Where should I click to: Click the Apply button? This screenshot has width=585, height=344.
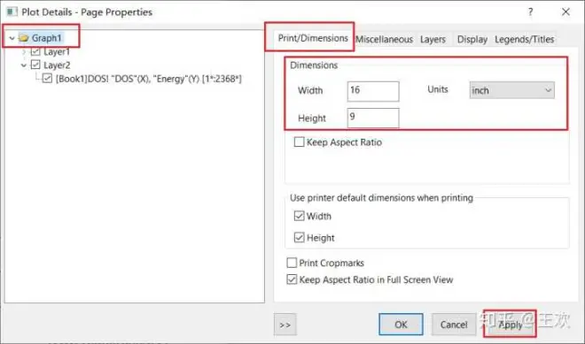511,325
